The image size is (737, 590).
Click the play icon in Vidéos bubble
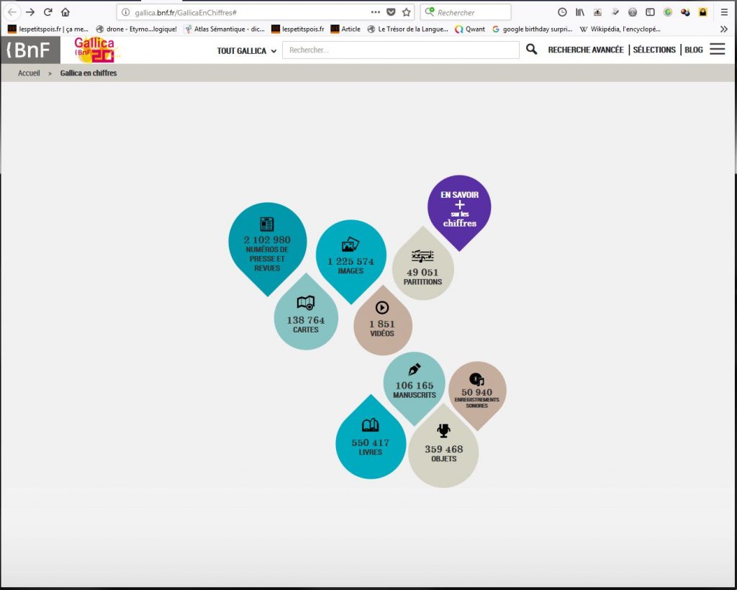382,308
